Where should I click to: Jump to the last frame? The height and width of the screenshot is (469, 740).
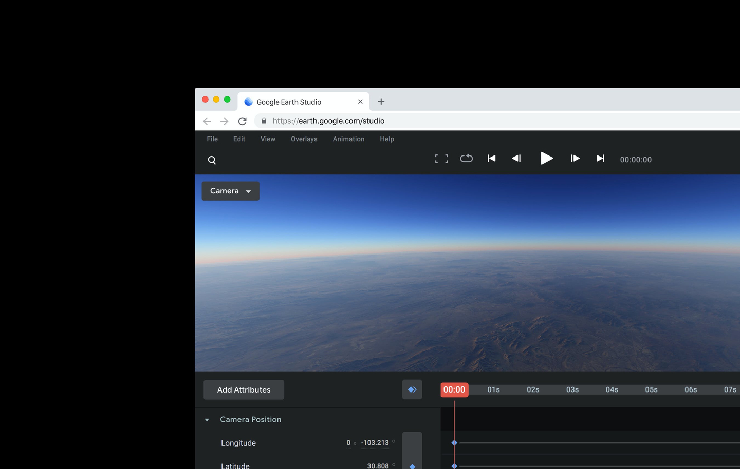(x=600, y=159)
